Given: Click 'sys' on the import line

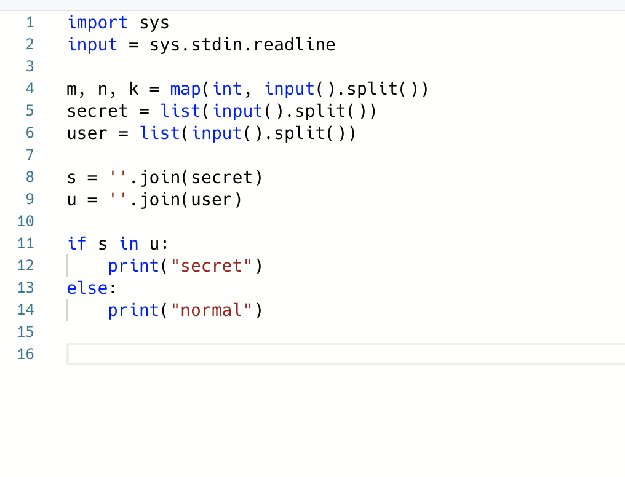Looking at the screenshot, I should (x=154, y=23).
